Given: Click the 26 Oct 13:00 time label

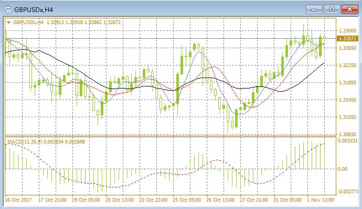Looking at the screenshot, I should 220,200.
